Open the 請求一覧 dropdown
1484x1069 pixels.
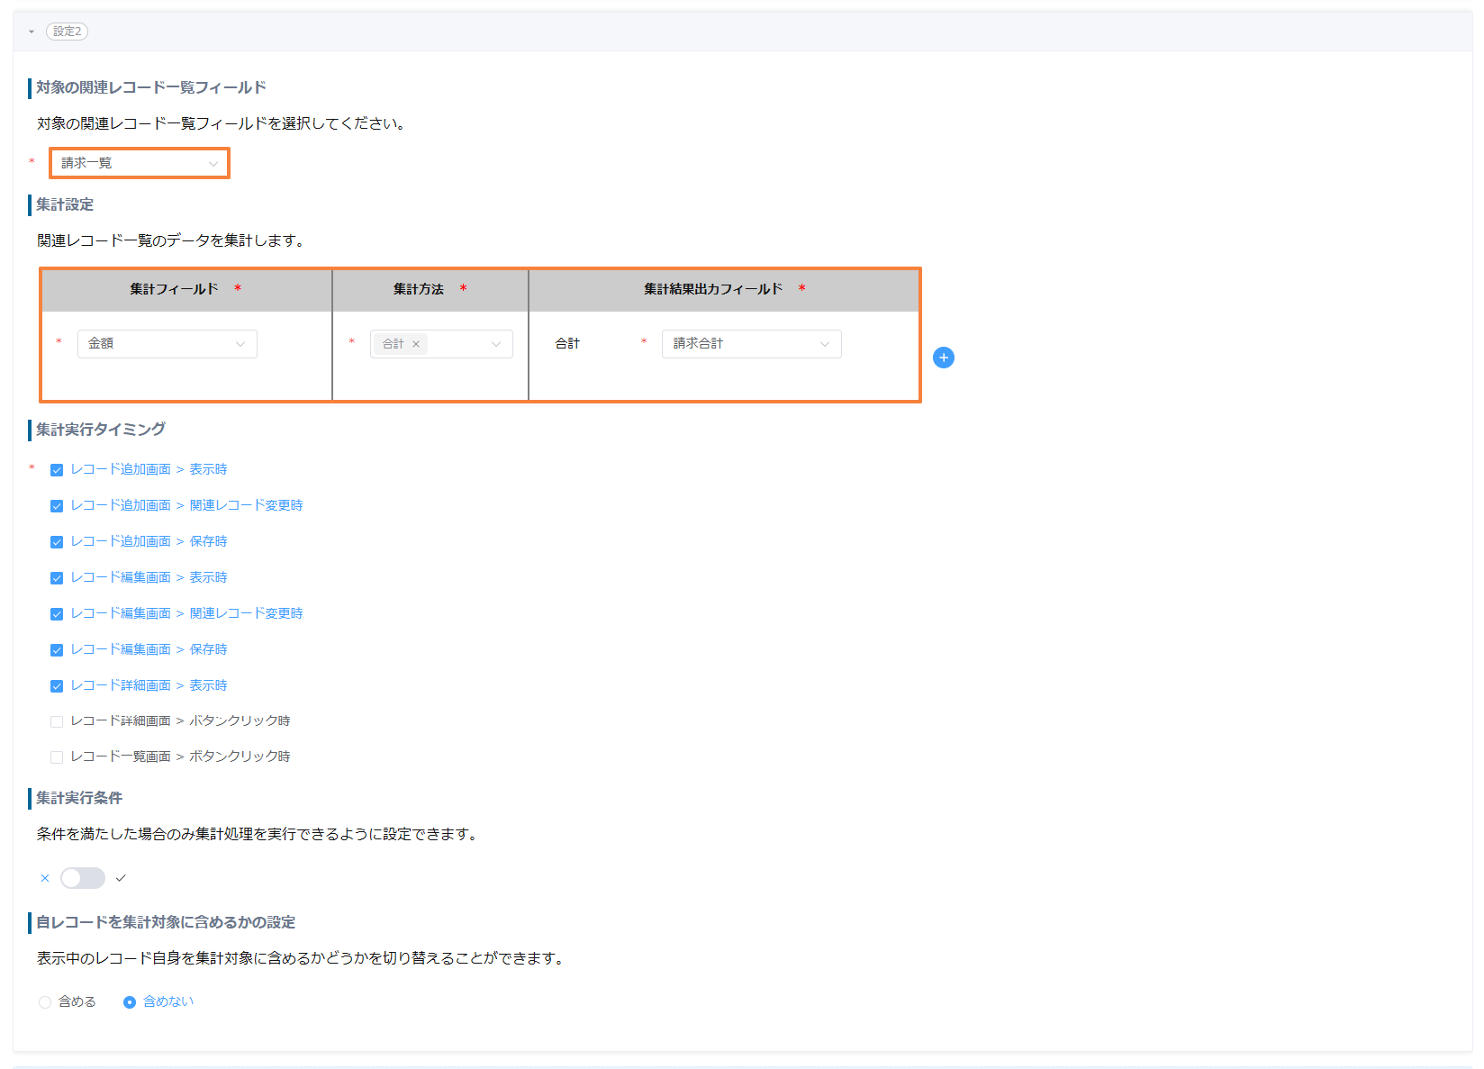tap(140, 163)
